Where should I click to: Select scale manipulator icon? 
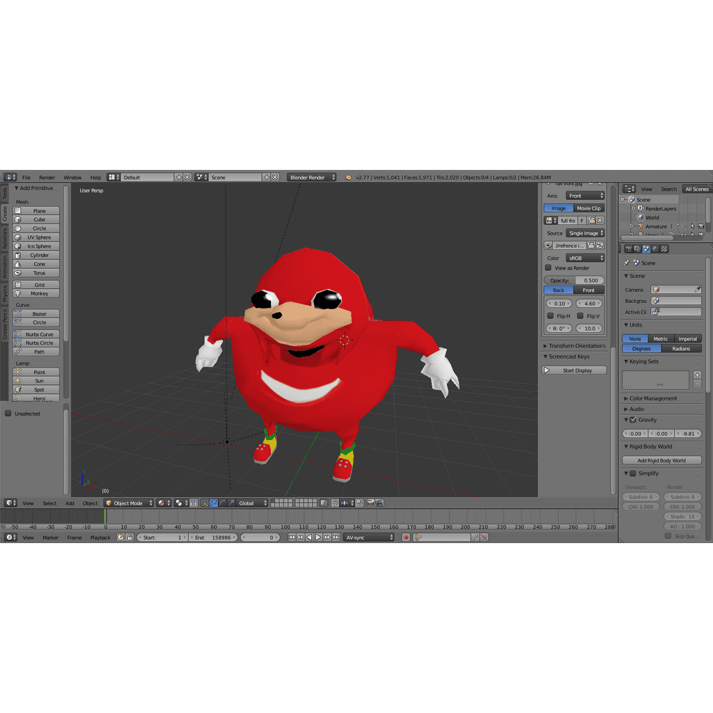tap(230, 503)
